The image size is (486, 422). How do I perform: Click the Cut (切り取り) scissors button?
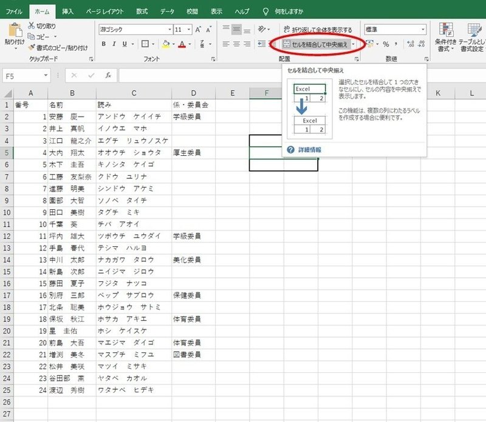[42, 26]
